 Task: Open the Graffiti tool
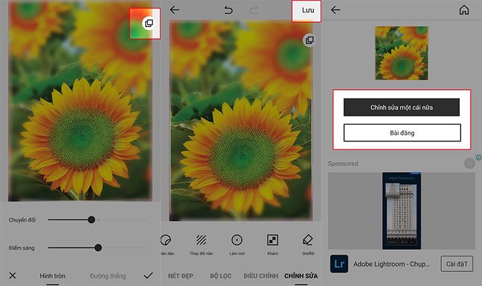tap(308, 244)
